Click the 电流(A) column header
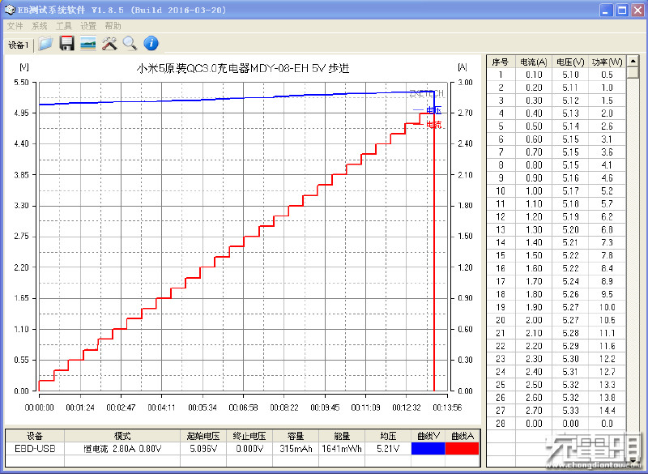 click(532, 62)
